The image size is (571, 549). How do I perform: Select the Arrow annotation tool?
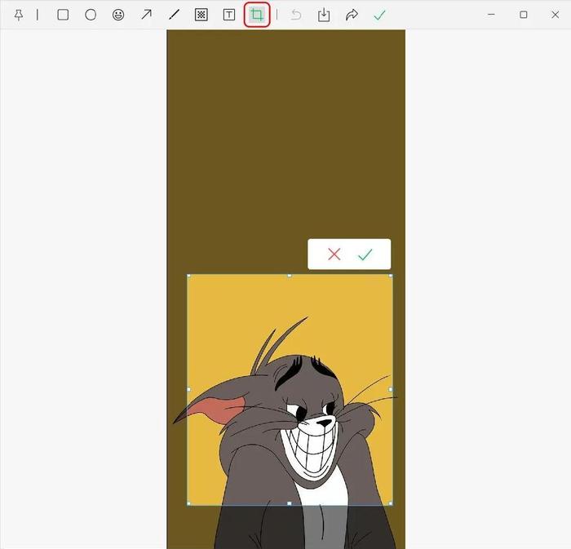tap(146, 15)
